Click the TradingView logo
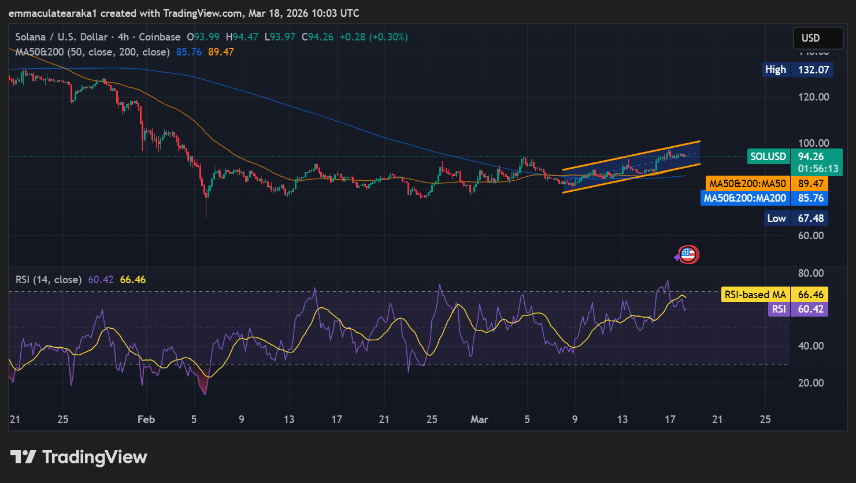The width and height of the screenshot is (856, 483). [x=78, y=456]
